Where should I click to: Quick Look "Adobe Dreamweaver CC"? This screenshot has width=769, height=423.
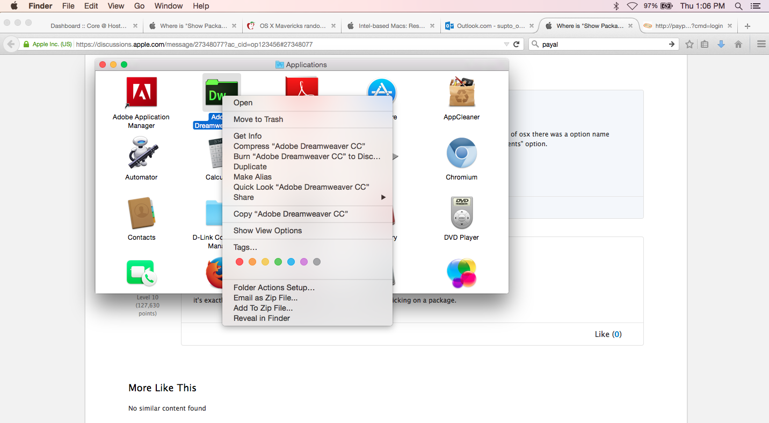(x=307, y=187)
